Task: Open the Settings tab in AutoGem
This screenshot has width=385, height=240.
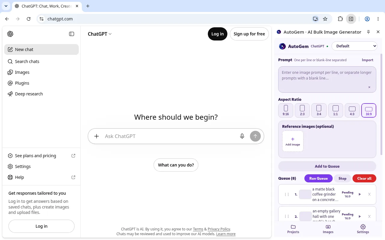Action: [363, 229]
